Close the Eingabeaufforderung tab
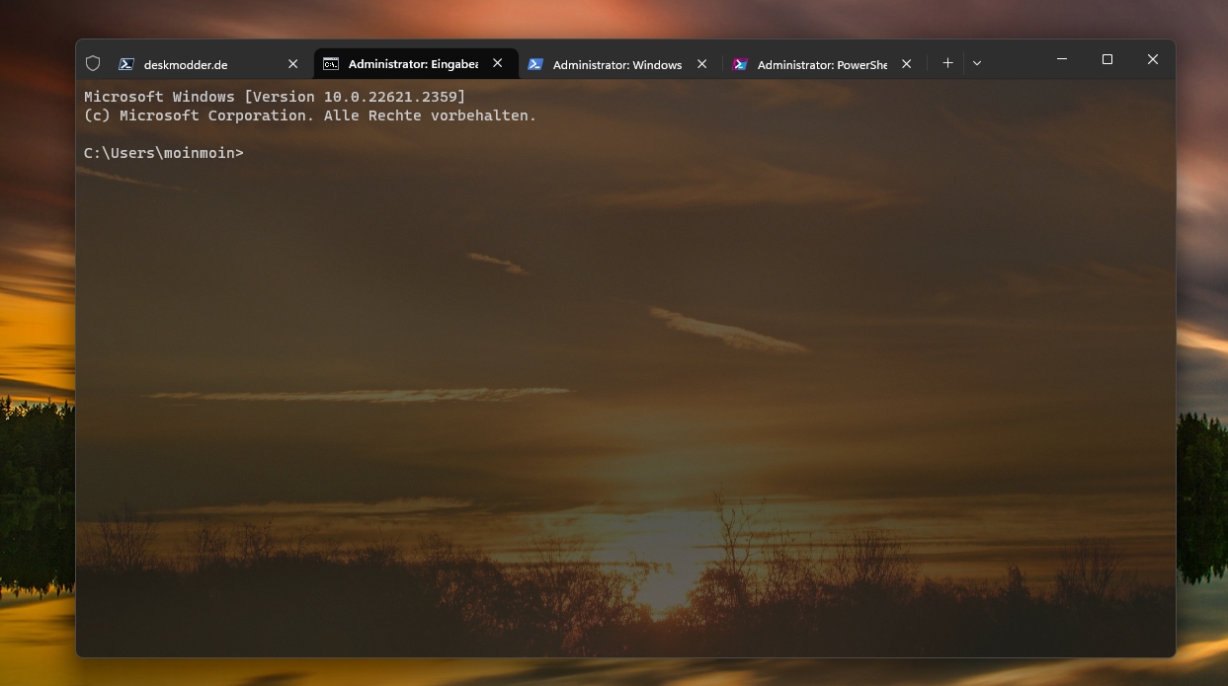 (x=498, y=63)
